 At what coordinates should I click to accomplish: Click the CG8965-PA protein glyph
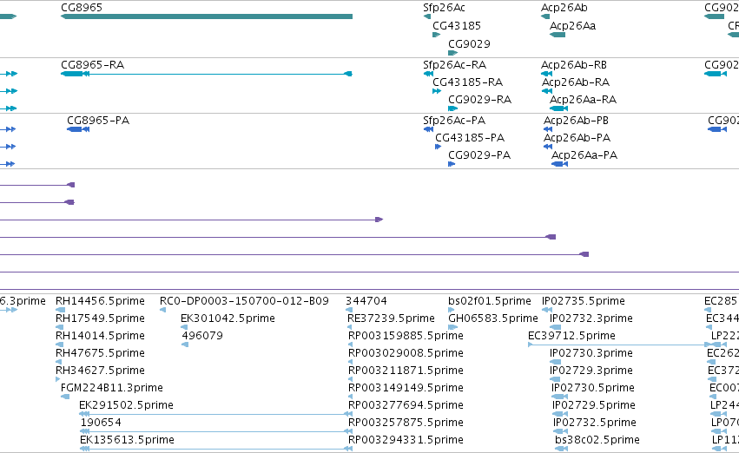tap(78, 129)
